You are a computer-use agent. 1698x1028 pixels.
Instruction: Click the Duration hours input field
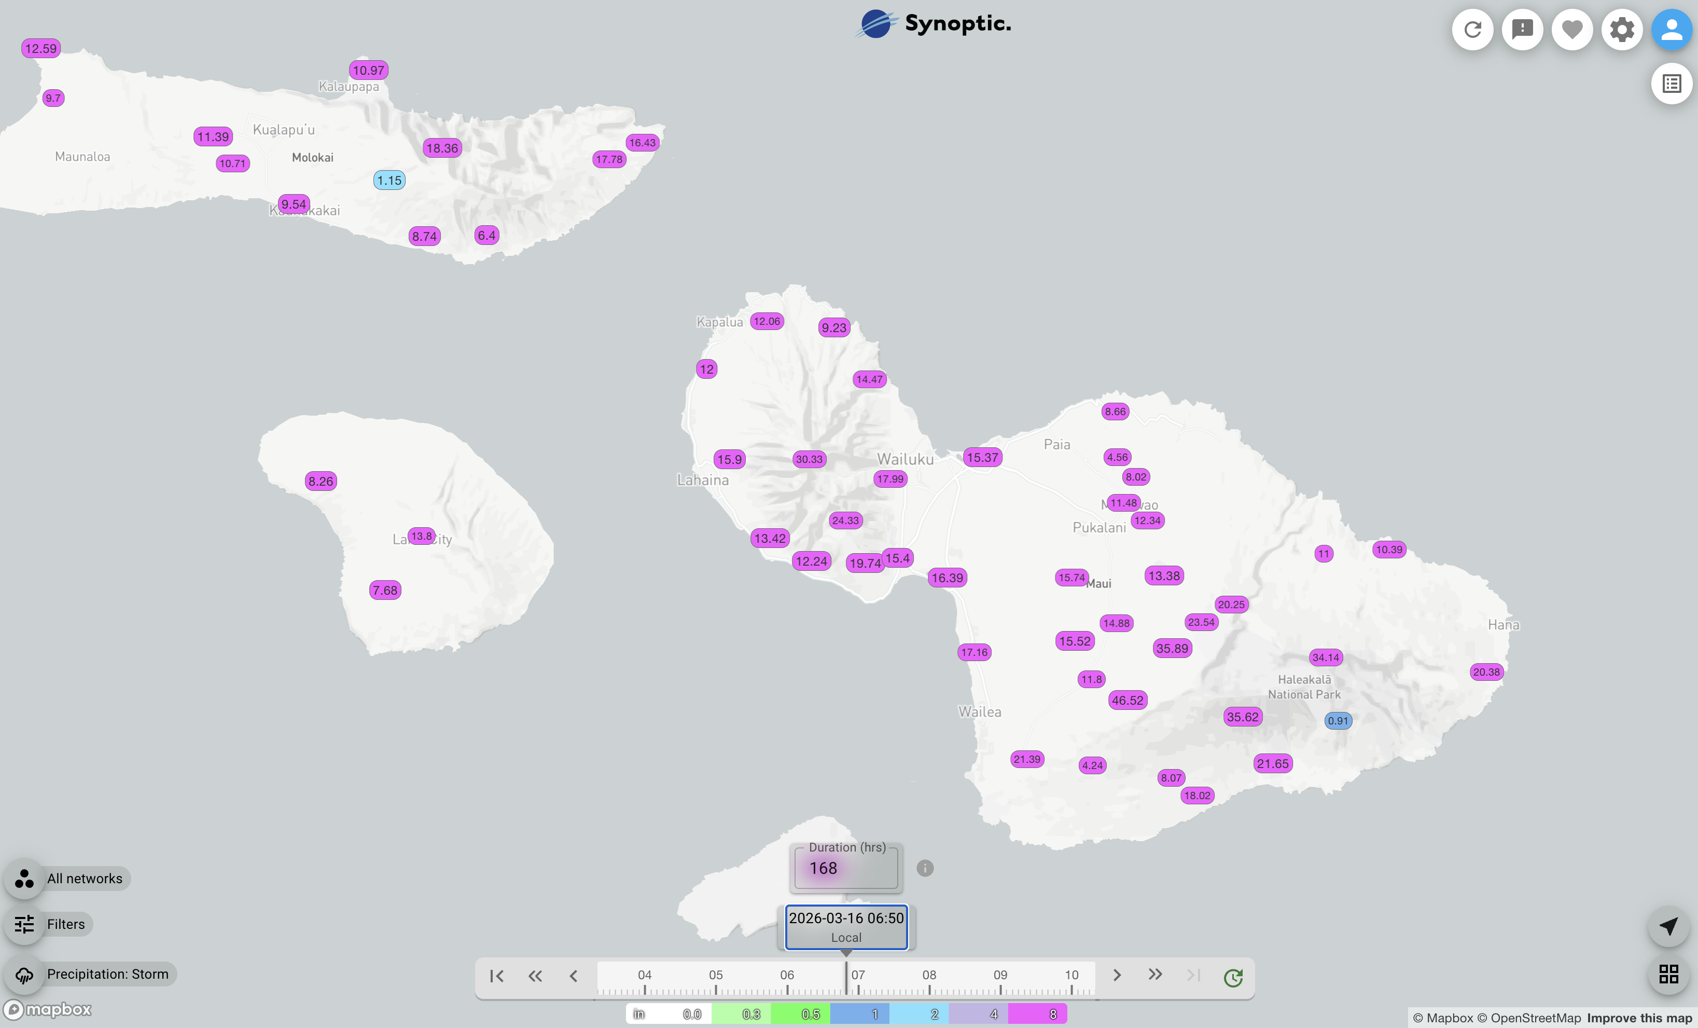(846, 868)
